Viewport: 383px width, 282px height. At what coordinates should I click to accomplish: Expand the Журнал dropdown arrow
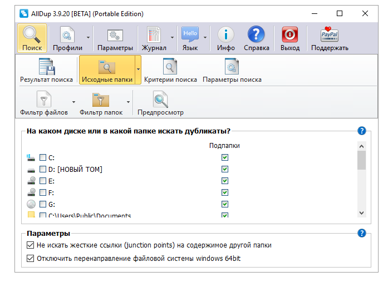point(172,38)
